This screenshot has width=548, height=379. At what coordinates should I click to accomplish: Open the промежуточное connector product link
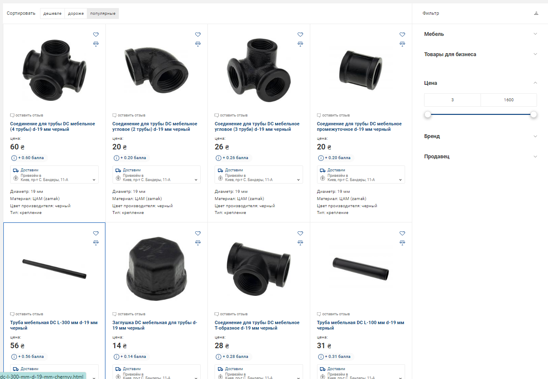359,127
